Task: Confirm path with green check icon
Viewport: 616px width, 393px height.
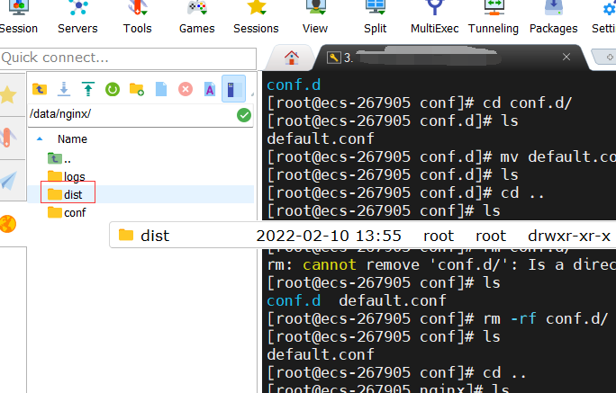Action: tap(244, 115)
